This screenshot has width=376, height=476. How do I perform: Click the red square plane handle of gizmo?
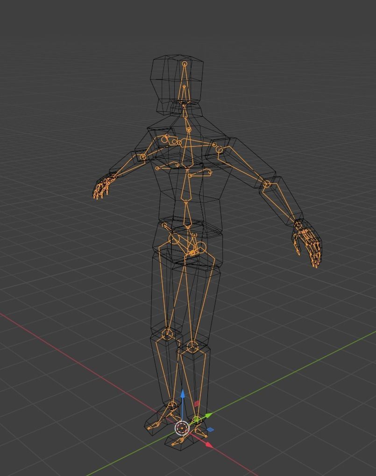(x=196, y=404)
